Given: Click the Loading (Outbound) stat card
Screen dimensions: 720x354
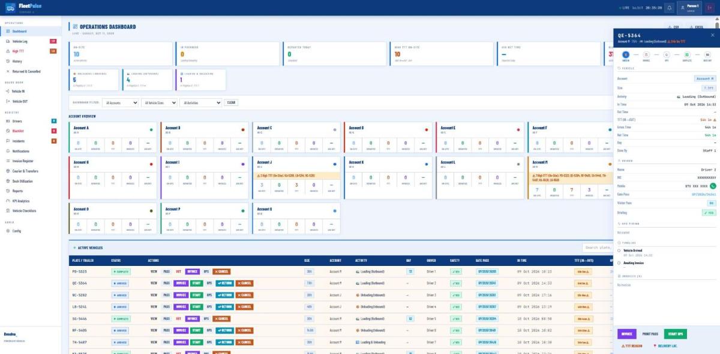Looking at the screenshot, I should tap(148, 80).
